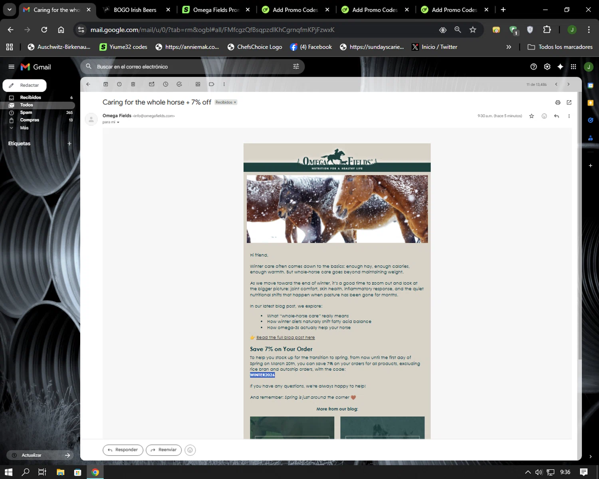Add emoji reaction beside Reenviar
599x479 pixels.
[x=190, y=450]
